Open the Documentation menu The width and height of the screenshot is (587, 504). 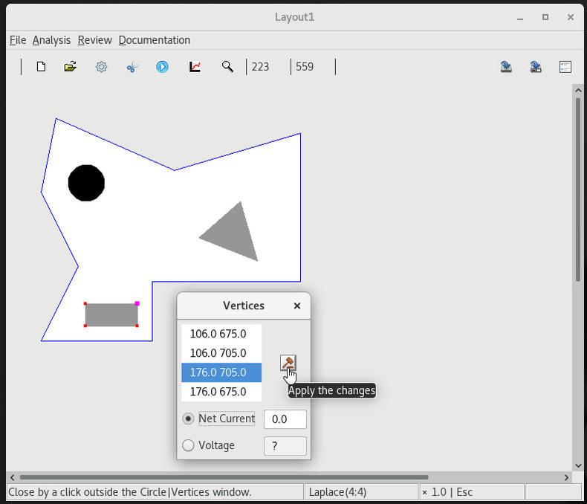pyautogui.click(x=154, y=40)
